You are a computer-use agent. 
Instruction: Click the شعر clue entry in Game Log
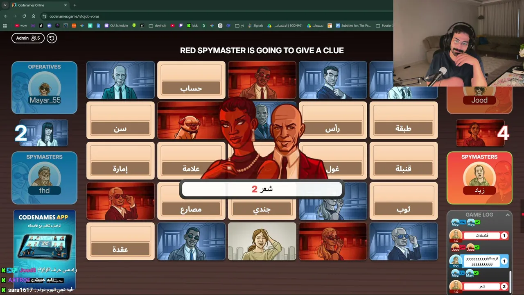point(482,286)
